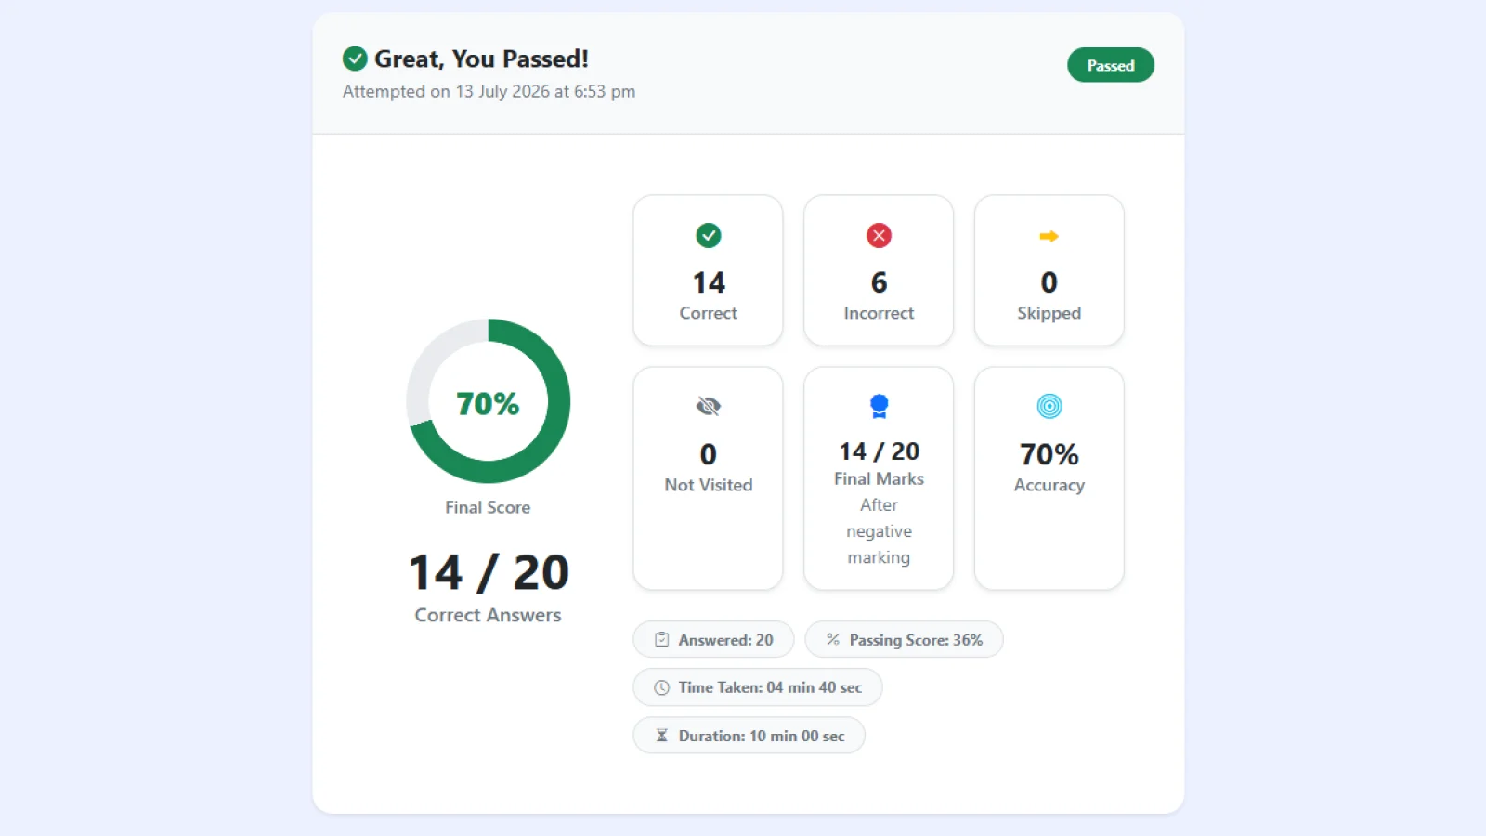Viewport: 1486px width, 836px height.
Task: Click the 'Not Visited' label
Action: click(x=709, y=485)
